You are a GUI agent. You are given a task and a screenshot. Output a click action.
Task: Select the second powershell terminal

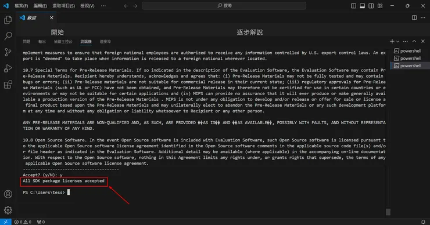(x=407, y=59)
